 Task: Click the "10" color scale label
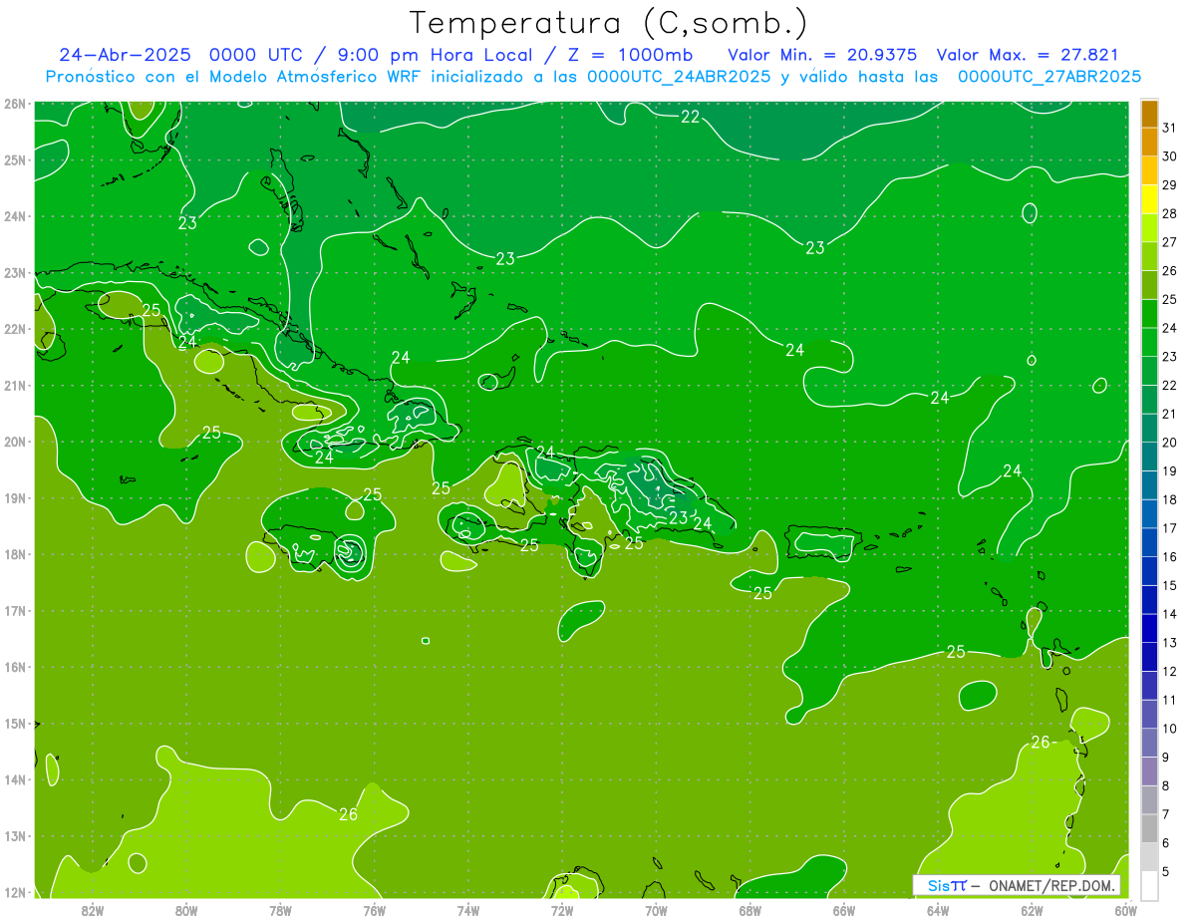(1169, 728)
